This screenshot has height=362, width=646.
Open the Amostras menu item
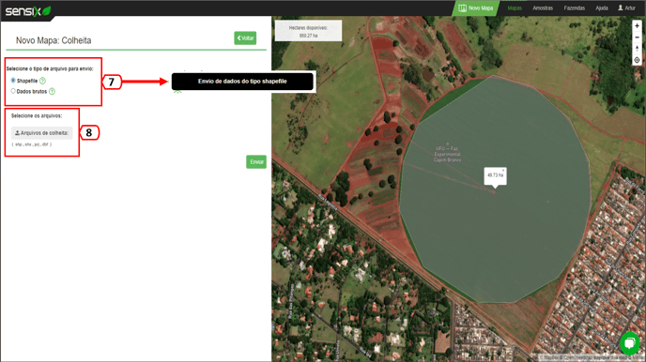(x=543, y=8)
